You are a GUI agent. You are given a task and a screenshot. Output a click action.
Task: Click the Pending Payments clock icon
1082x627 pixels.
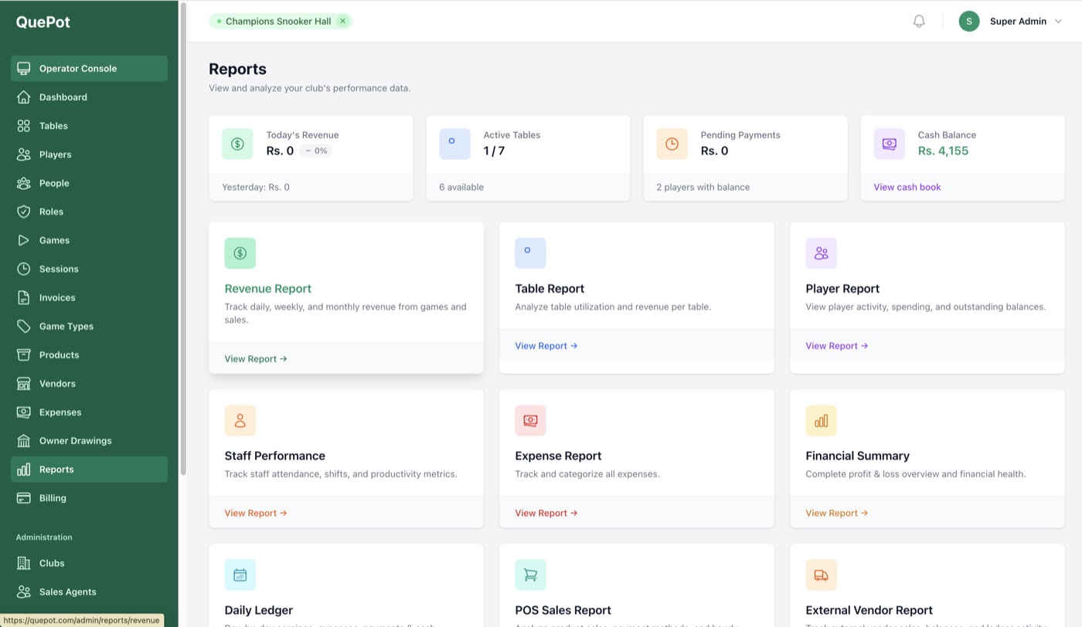pos(672,144)
